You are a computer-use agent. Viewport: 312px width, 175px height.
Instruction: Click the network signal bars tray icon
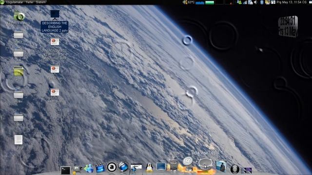click(245, 2)
